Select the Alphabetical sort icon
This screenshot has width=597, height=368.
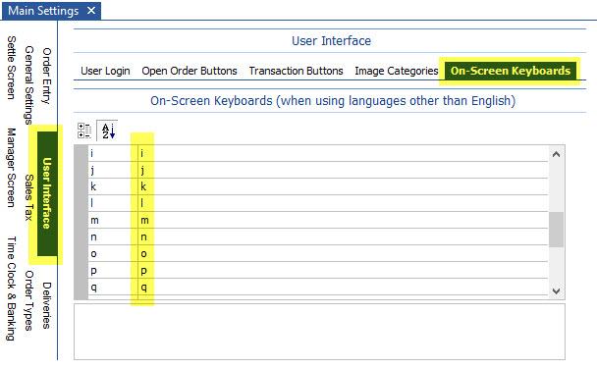tap(108, 131)
